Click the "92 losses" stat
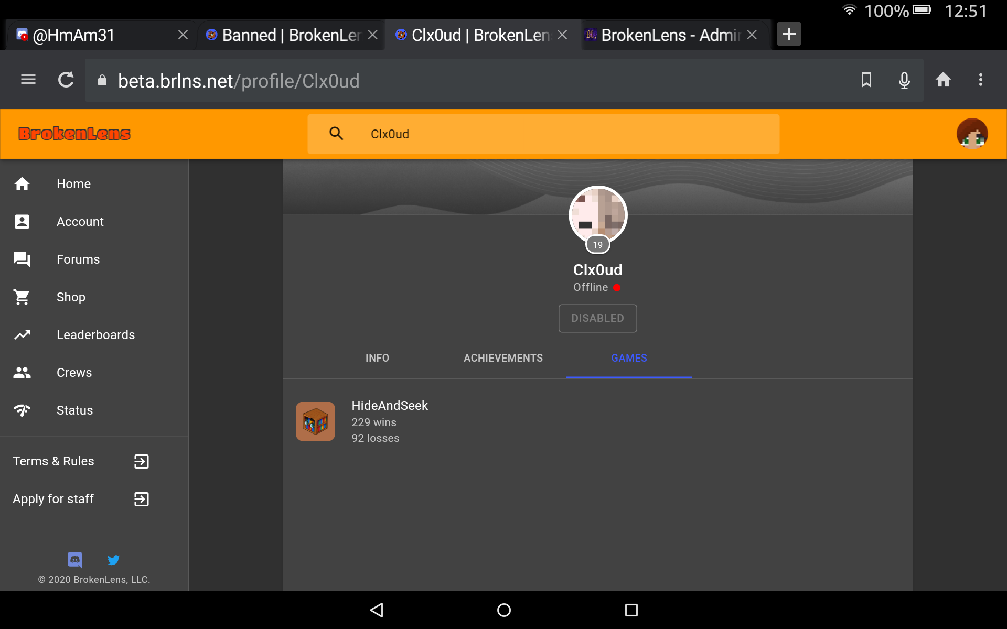 (376, 438)
